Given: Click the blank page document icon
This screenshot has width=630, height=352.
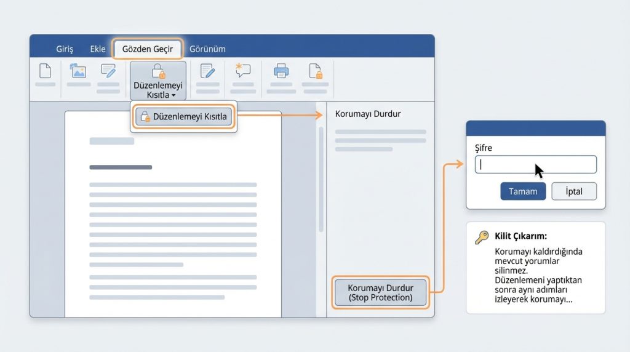Looking at the screenshot, I should (46, 71).
